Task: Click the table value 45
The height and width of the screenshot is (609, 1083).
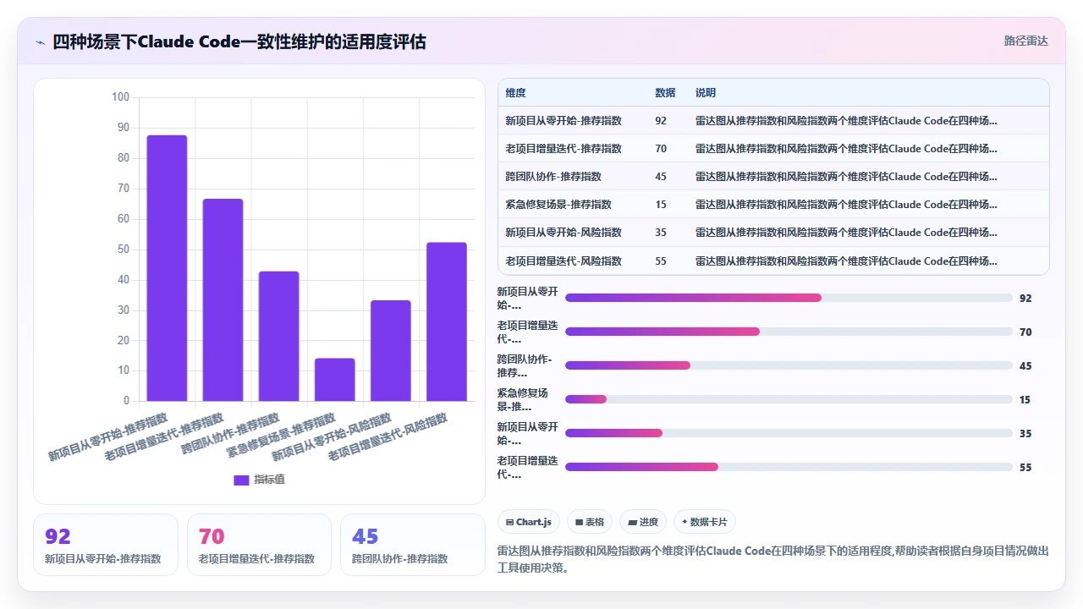Action: (x=661, y=177)
